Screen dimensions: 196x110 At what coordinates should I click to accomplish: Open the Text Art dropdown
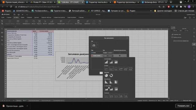pos(45,22)
